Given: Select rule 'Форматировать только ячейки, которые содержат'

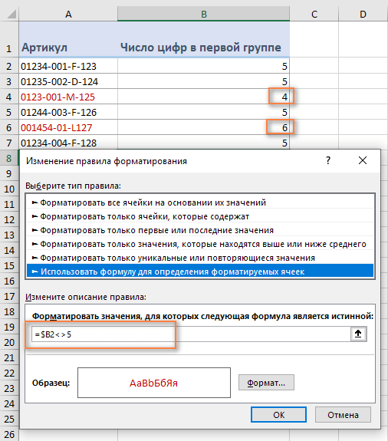Looking at the screenshot, I should pyautogui.click(x=200, y=216).
